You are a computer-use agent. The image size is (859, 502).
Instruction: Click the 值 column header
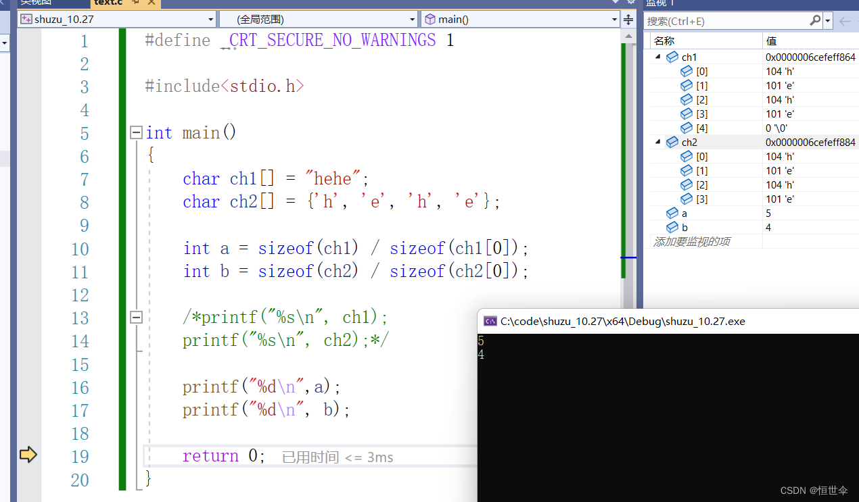point(810,41)
